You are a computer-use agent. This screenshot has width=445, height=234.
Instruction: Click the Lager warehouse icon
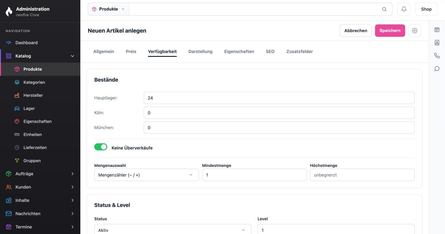point(17,108)
